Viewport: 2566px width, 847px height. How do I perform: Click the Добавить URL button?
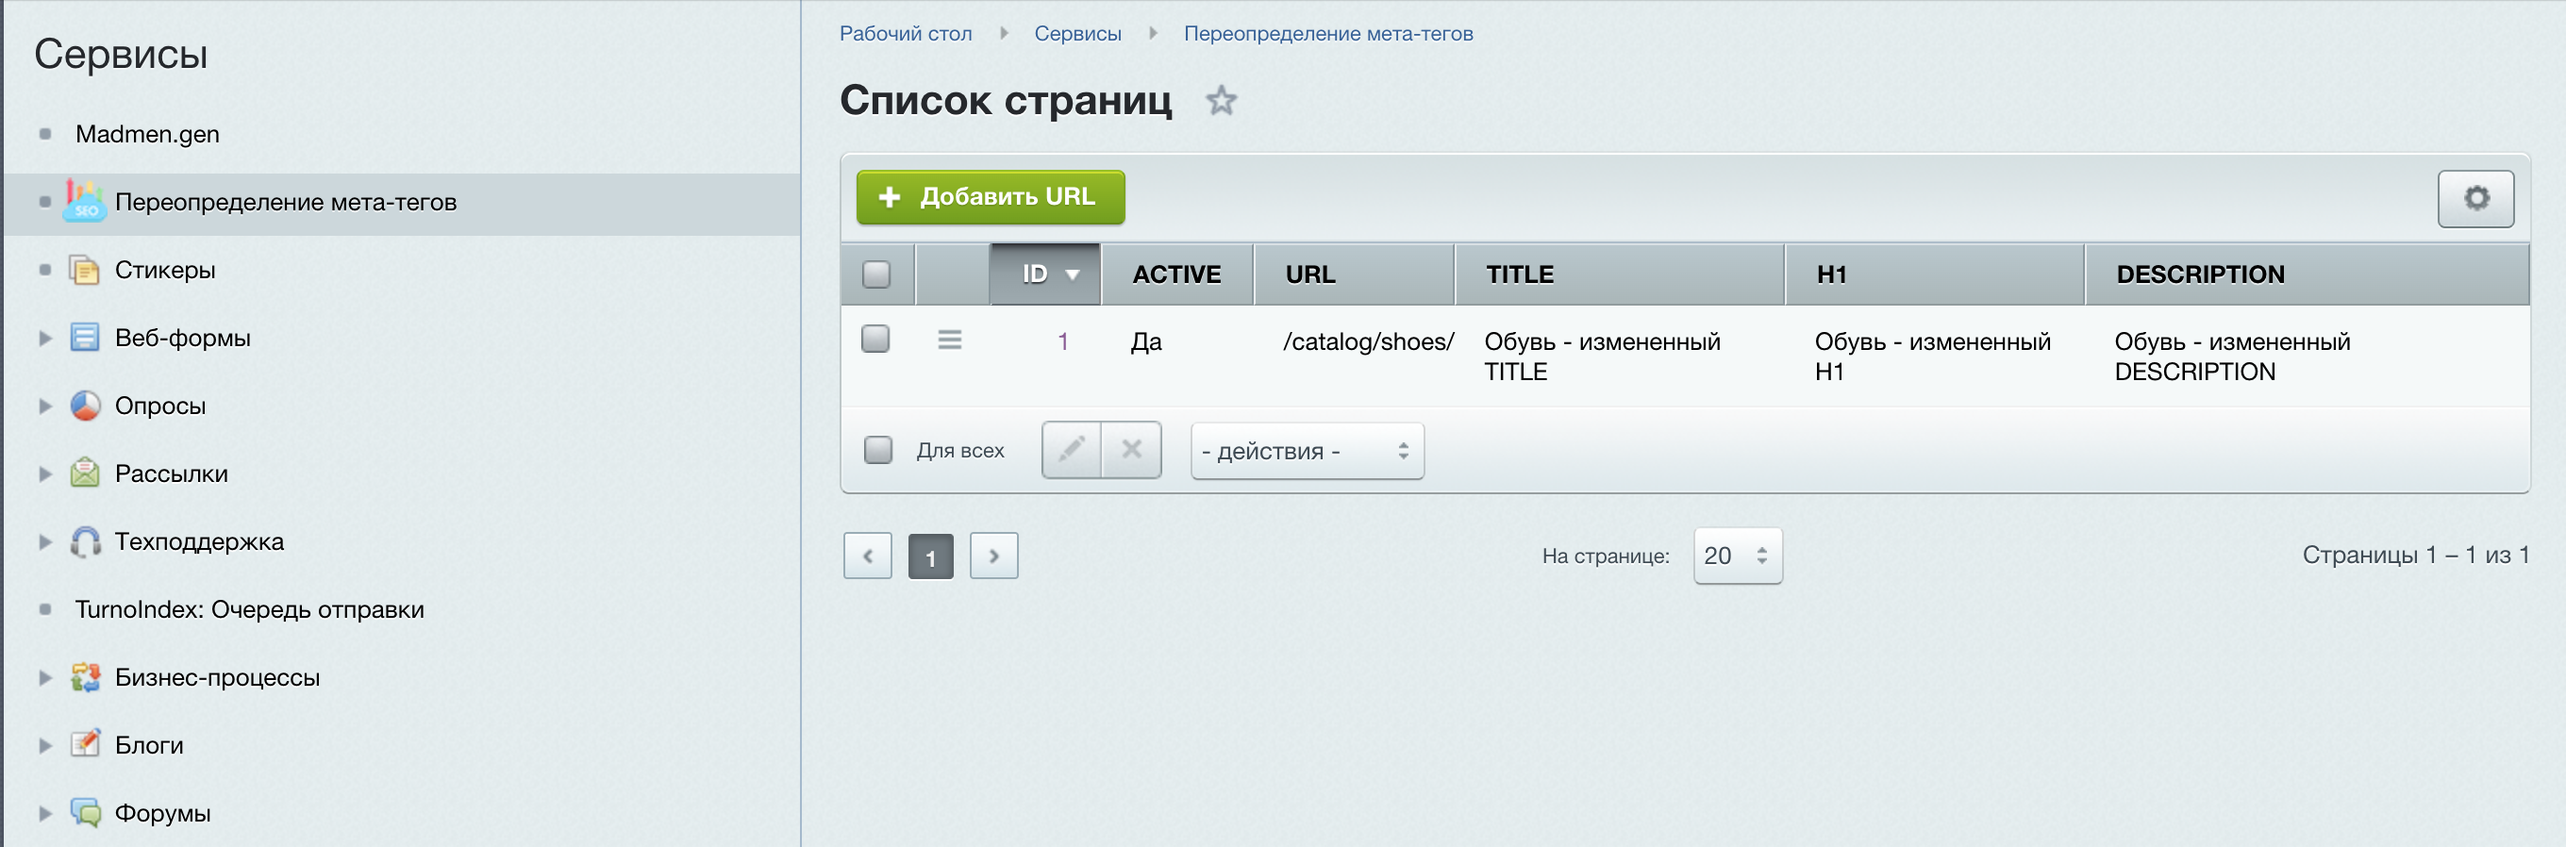pos(991,197)
